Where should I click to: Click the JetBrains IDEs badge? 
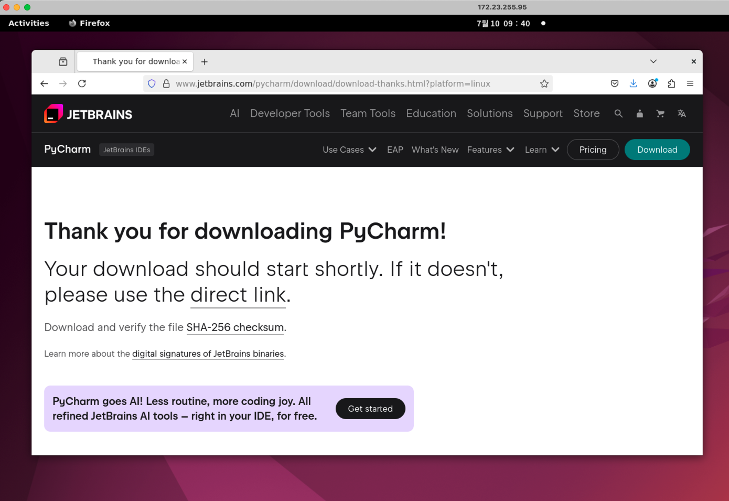pyautogui.click(x=127, y=150)
